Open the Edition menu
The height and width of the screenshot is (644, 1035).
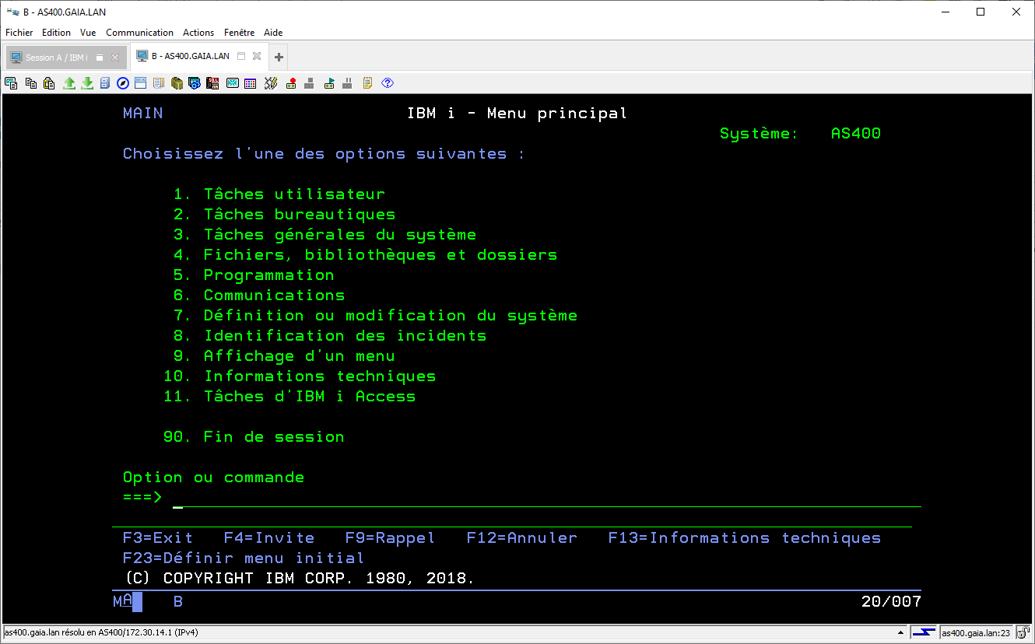[x=56, y=33]
